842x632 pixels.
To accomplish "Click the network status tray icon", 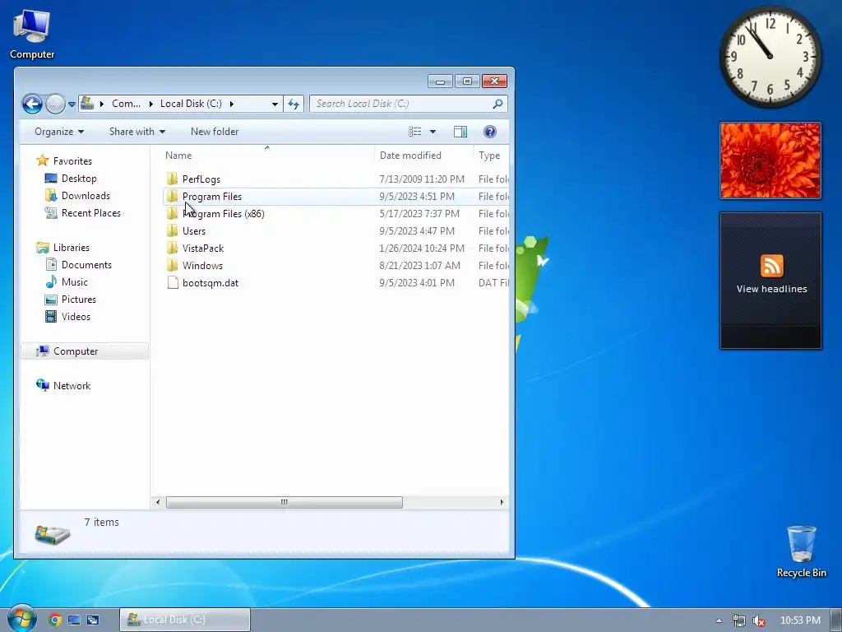I will (739, 620).
